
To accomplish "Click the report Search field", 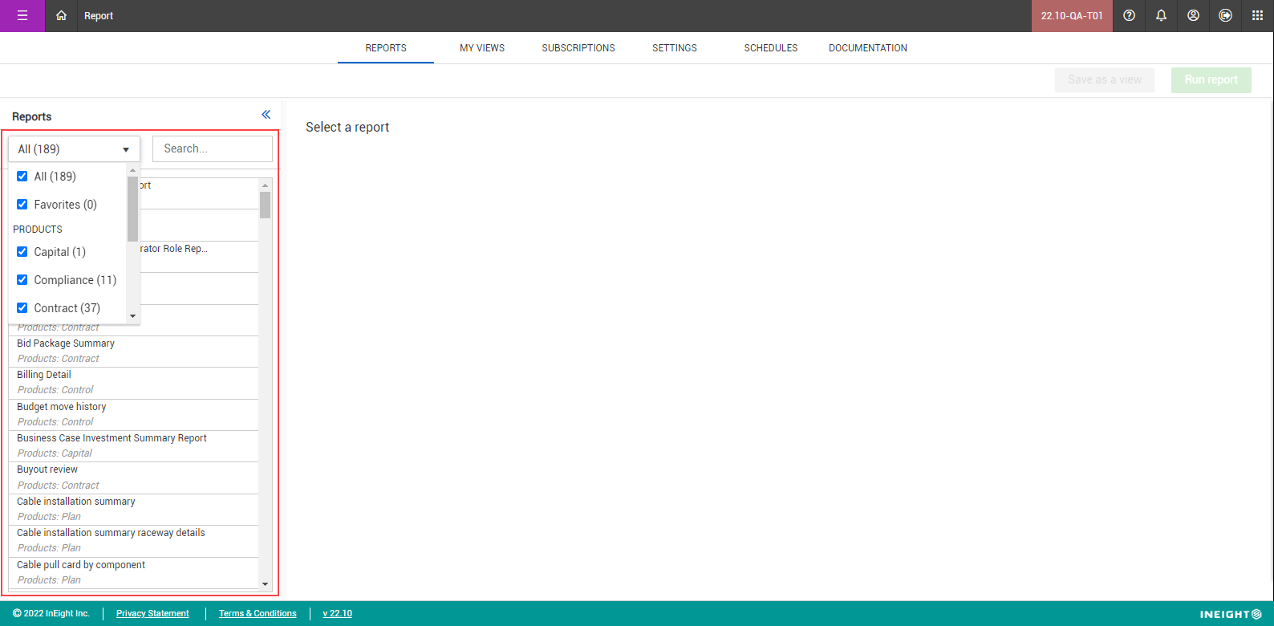I will (x=212, y=149).
